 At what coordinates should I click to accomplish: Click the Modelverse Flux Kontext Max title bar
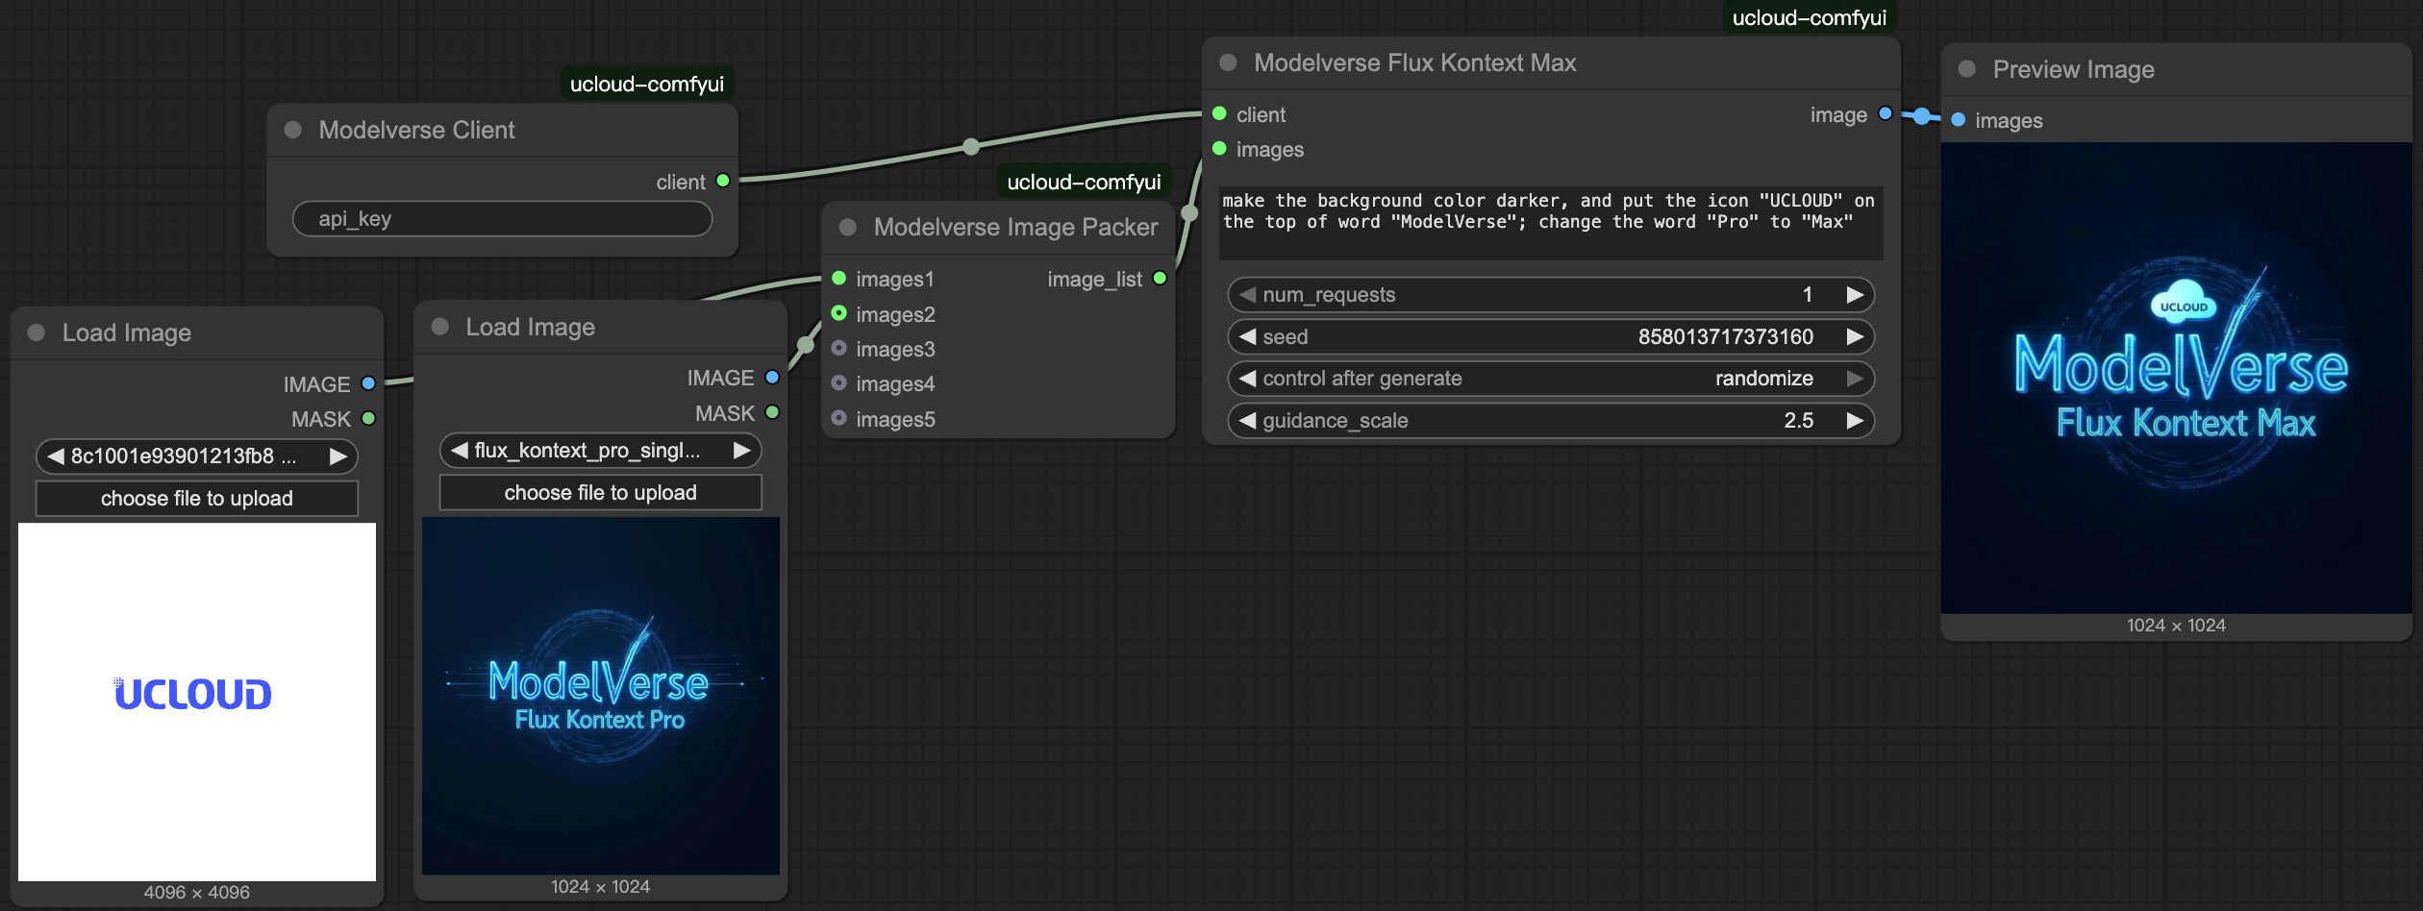pos(1551,62)
